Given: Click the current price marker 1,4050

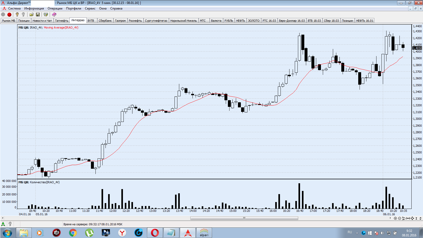Looking at the screenshot, I should (417, 48).
